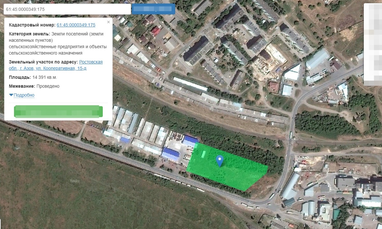The height and width of the screenshot is (229, 382).
Task: Click the Yandex watermark in lower-left field
Action: 75,181
